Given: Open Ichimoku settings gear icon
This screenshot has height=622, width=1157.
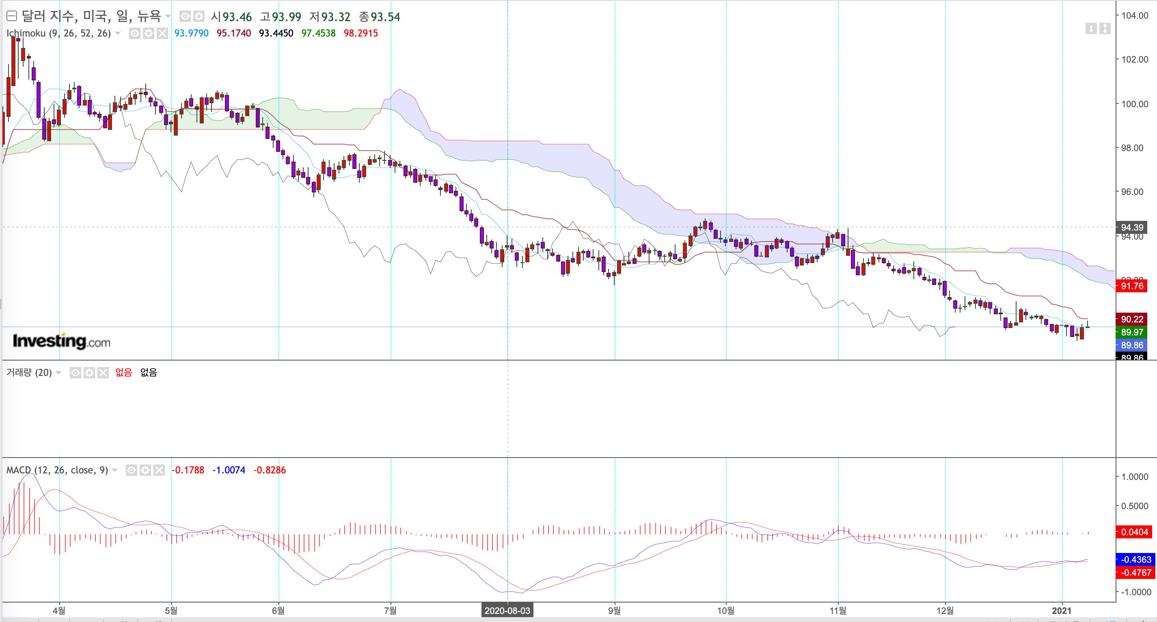Looking at the screenshot, I should point(148,33).
